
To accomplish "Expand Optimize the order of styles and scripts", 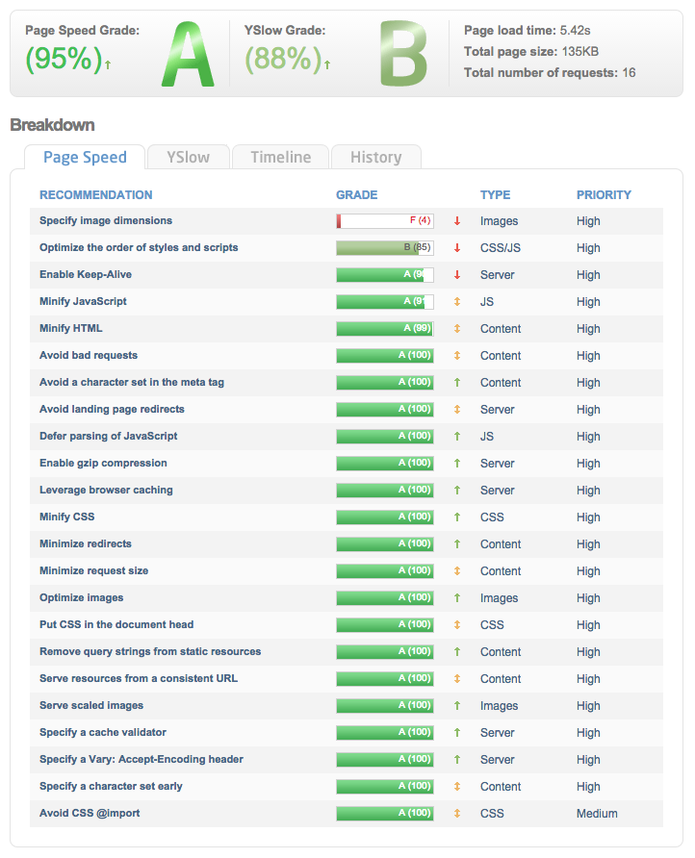I will tap(139, 248).
